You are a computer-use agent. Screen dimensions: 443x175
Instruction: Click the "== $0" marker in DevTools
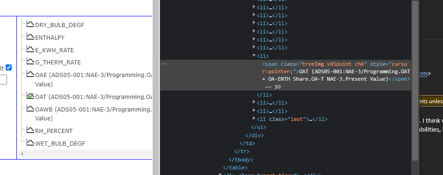click(x=272, y=87)
